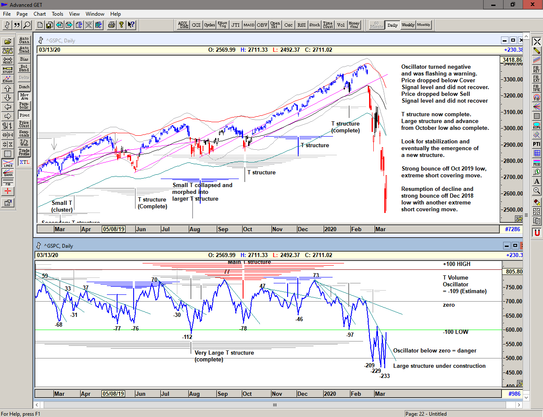Select the GANN lines tool
Screen dimensions: 543x417
[x=8, y=173]
